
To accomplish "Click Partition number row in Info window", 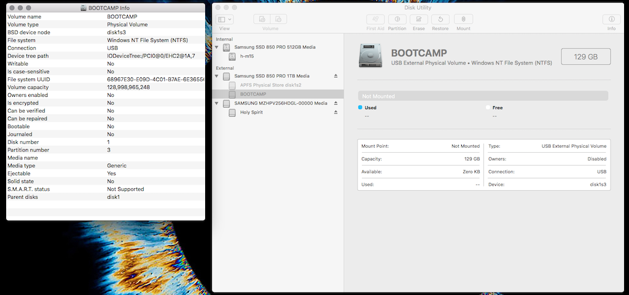I will pyautogui.click(x=106, y=150).
